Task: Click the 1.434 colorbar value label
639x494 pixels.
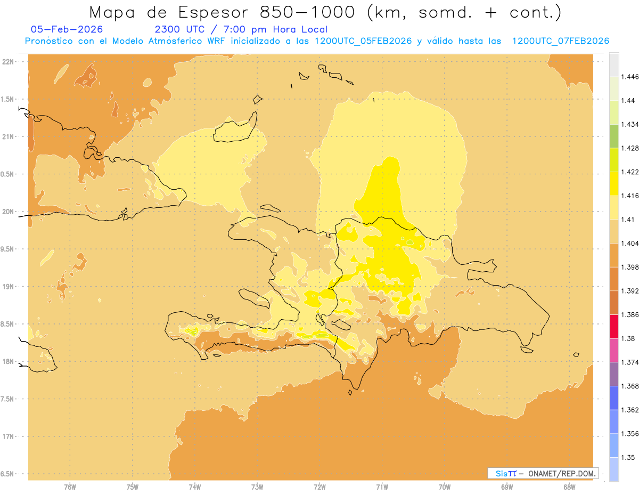Action: click(630, 124)
